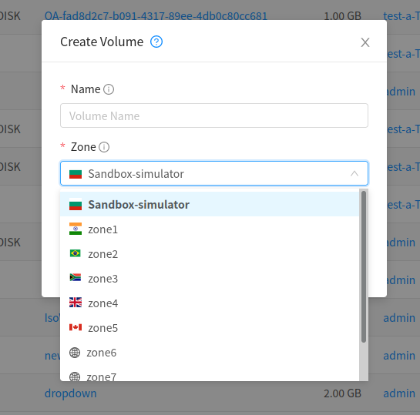Screen dimensions: 420x415
Task: Click the India flag icon beside zone1
Action: click(x=76, y=229)
